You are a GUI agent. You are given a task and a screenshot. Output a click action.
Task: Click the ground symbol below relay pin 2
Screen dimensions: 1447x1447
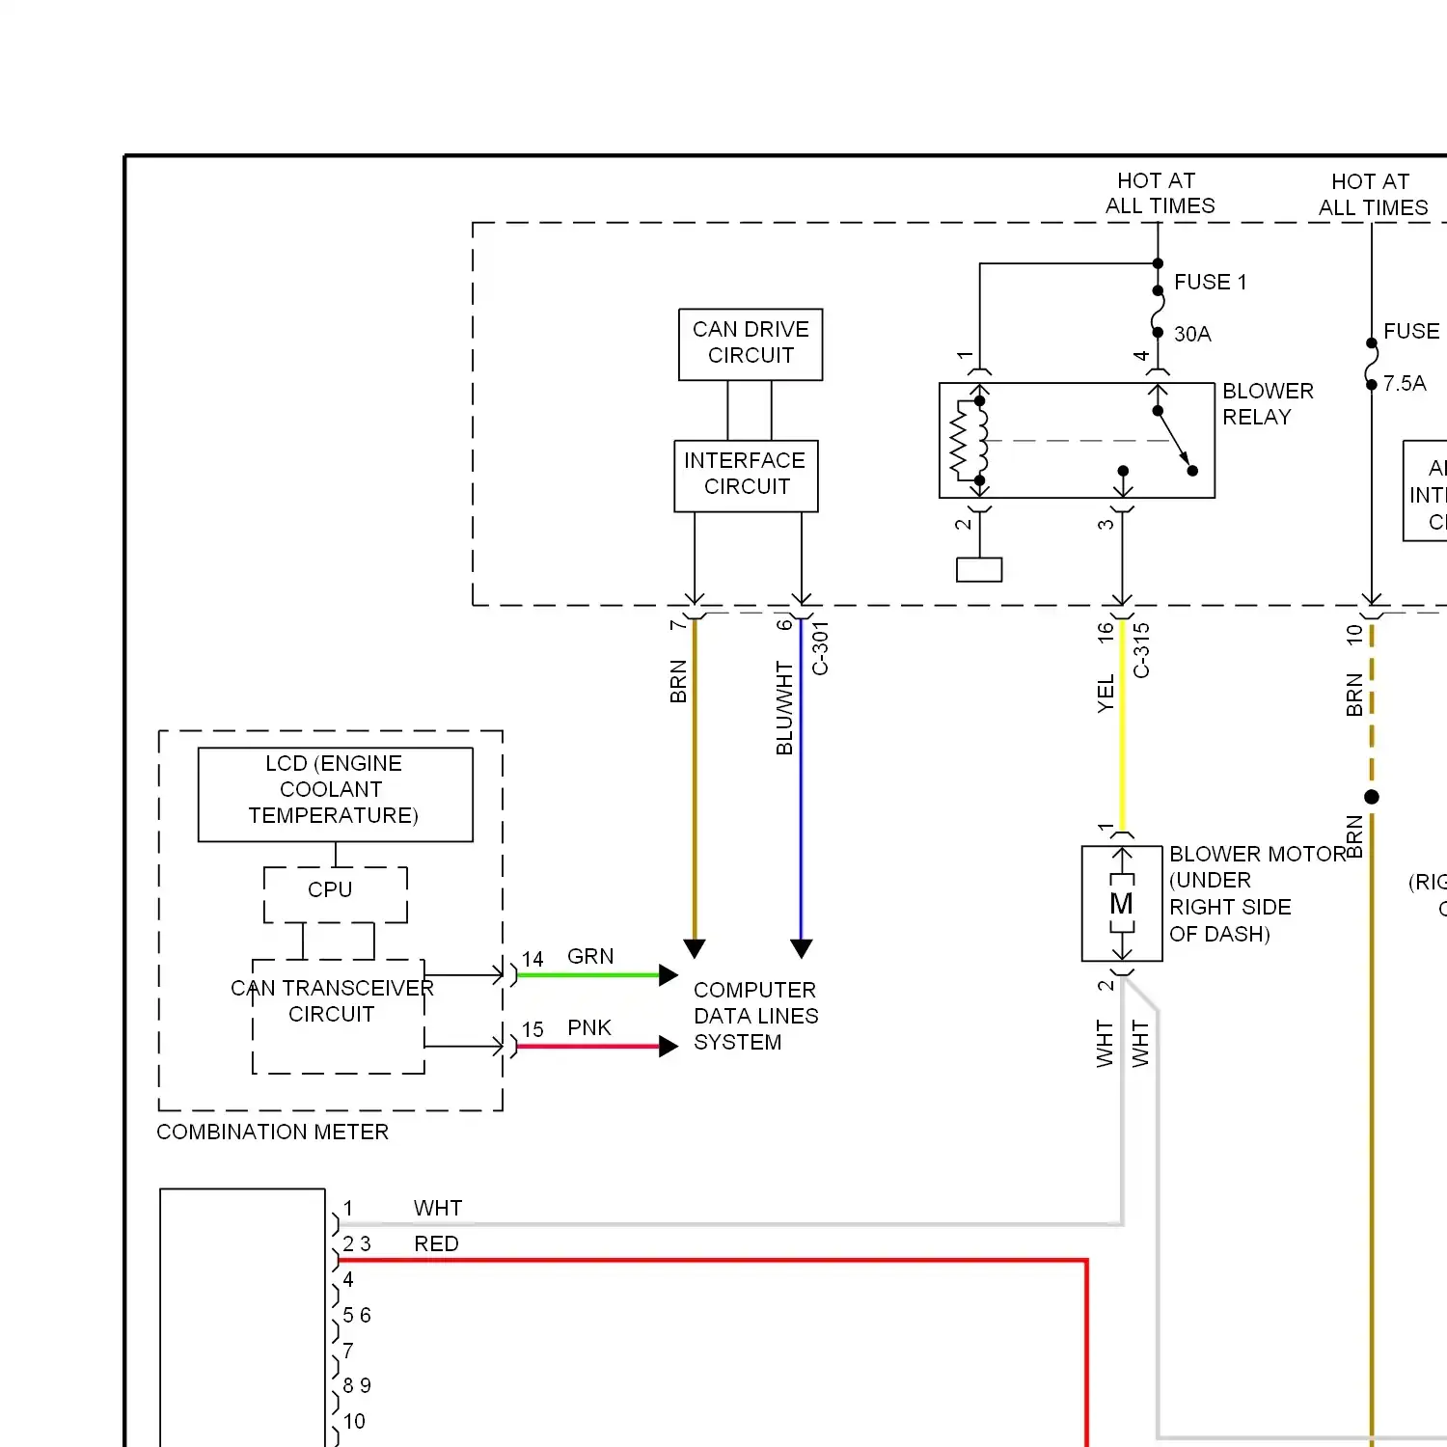click(x=979, y=570)
